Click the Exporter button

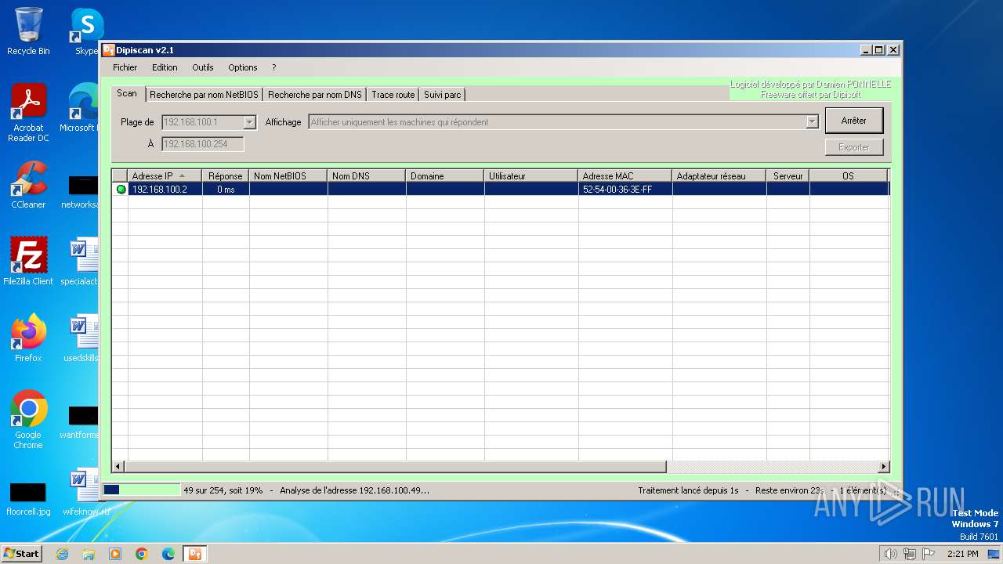854,147
